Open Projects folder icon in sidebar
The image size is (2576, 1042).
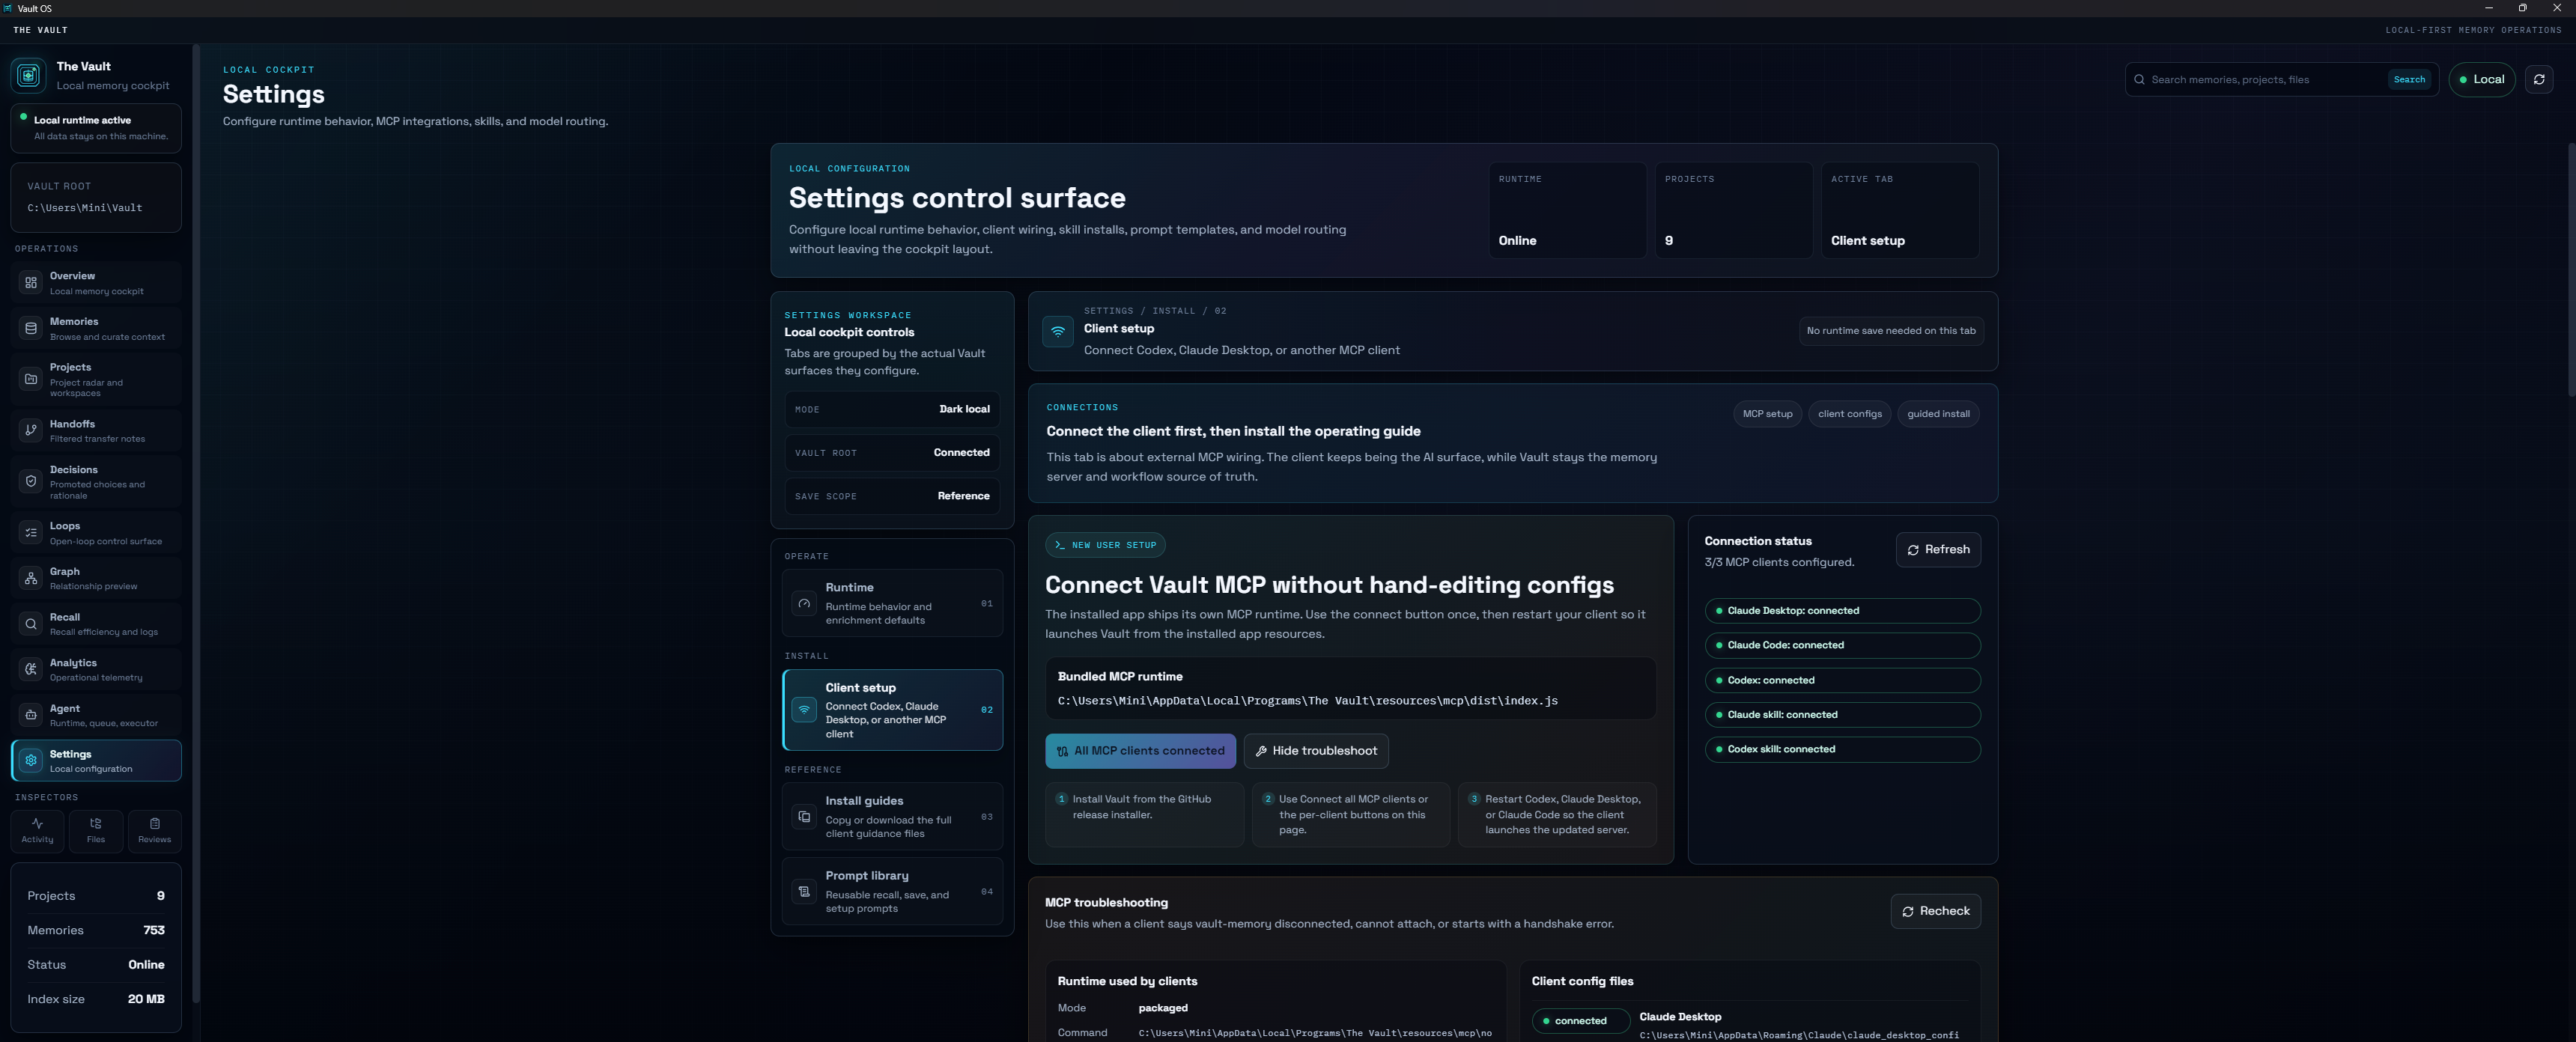(31, 379)
